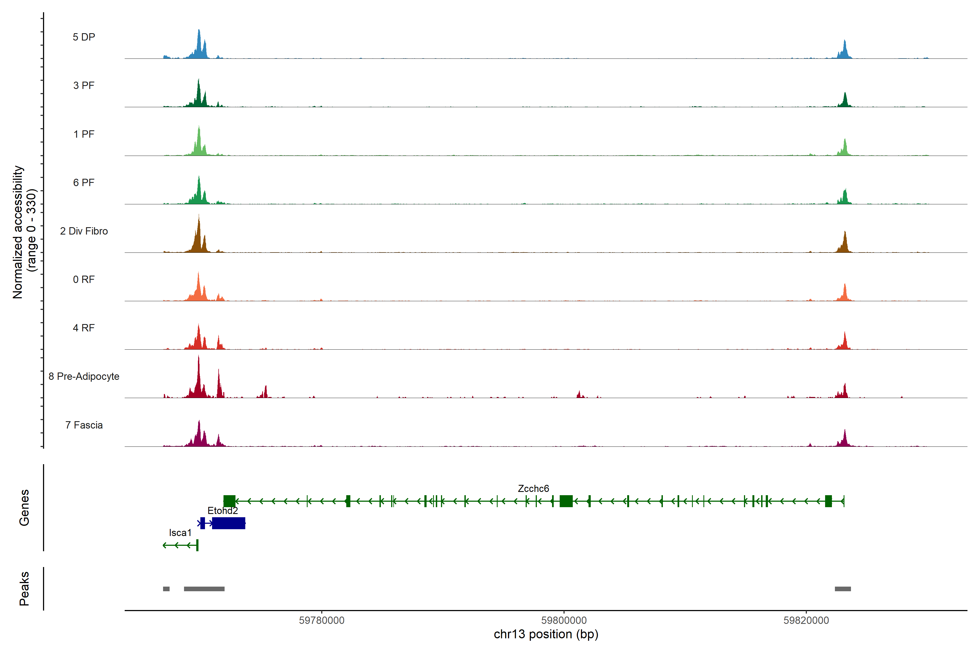Viewport: 980px width, 653px height.
Task: Click the wide gray peak bar near Etohd2
Action: coord(204,589)
